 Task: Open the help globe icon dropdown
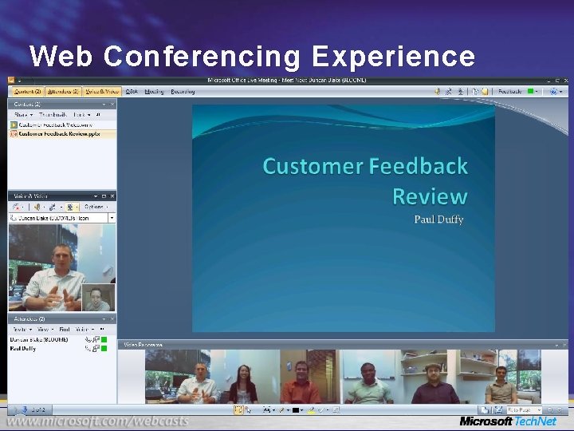coord(556,92)
